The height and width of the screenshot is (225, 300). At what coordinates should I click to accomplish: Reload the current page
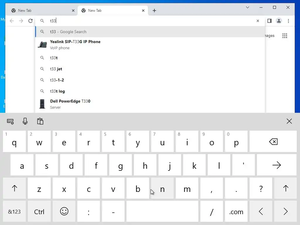coord(30,21)
